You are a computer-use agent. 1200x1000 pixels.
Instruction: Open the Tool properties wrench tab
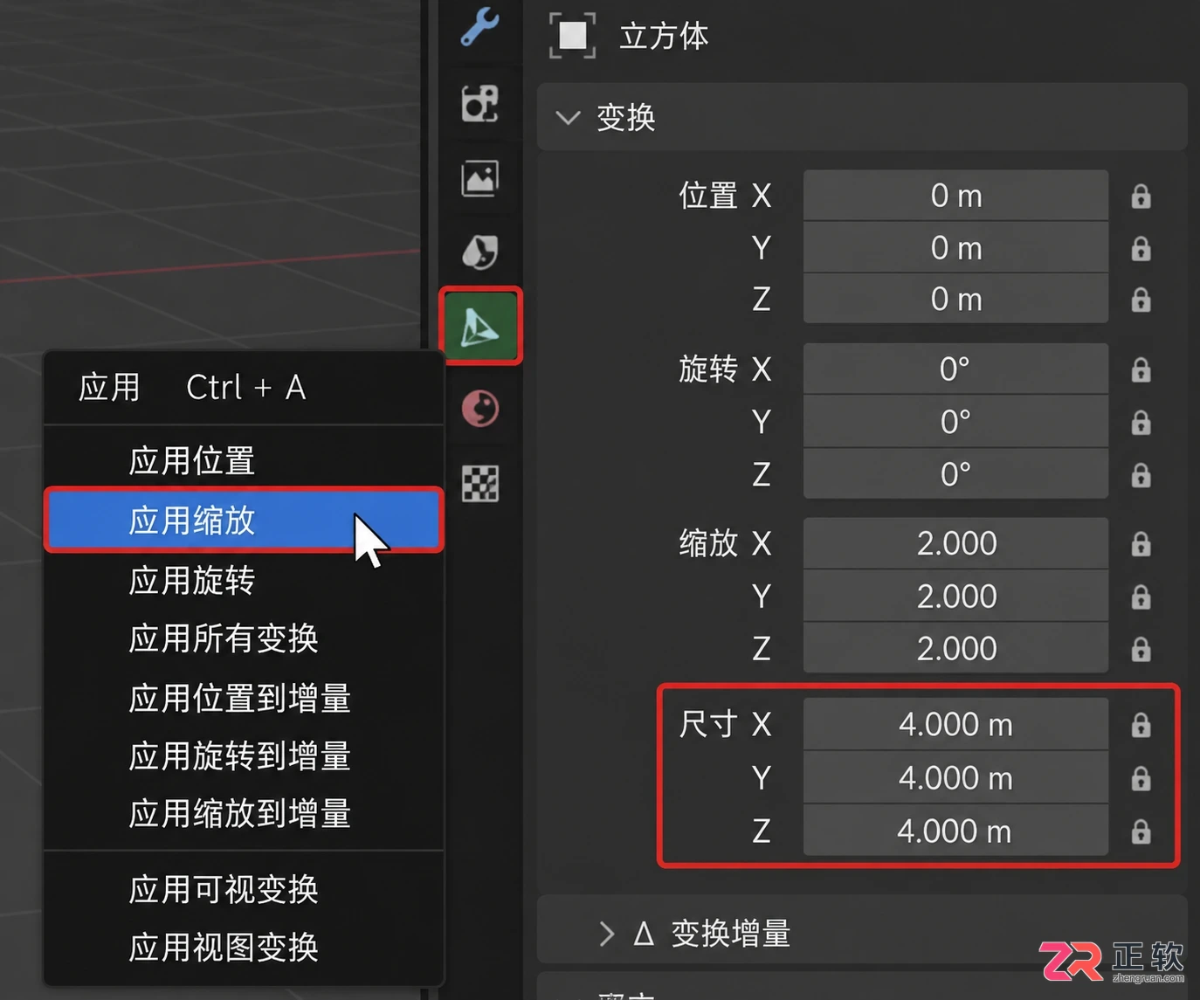[480, 26]
